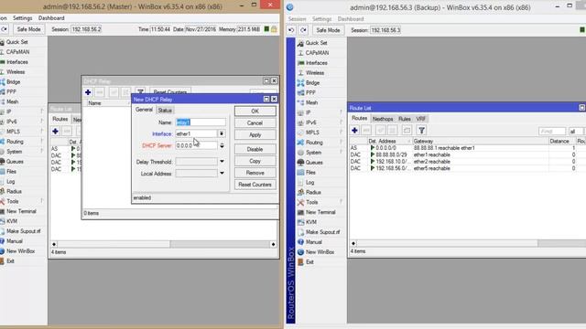
Task: Open Make Supout.rif in Backup WinBox
Action: [x=323, y=232]
